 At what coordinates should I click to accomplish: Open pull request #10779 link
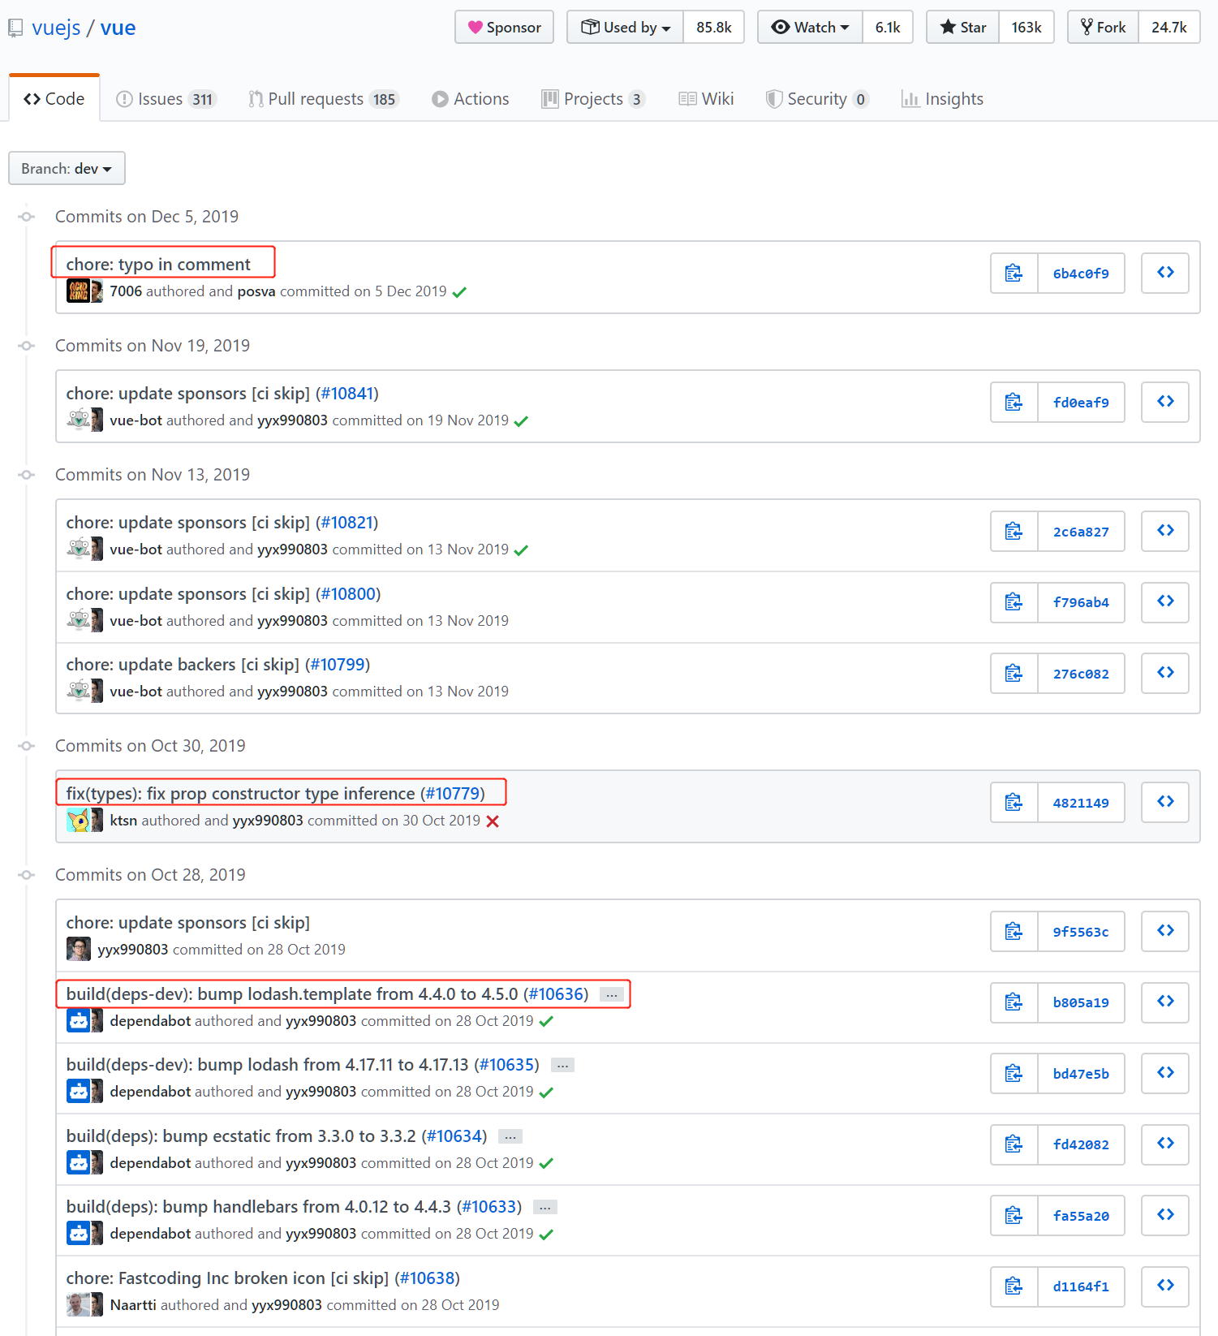[453, 794]
